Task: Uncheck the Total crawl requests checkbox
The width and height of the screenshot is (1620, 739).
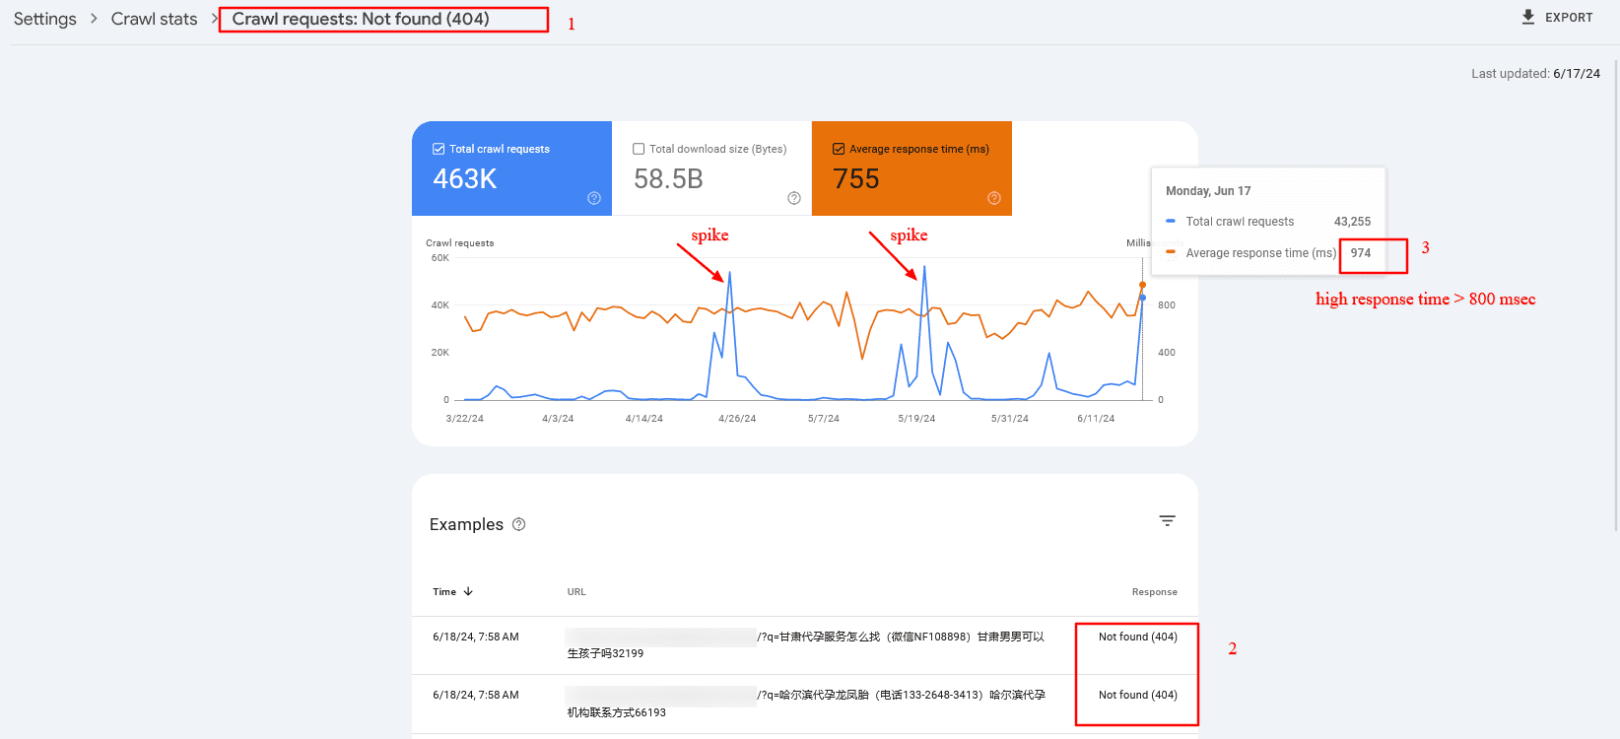Action: [439, 149]
